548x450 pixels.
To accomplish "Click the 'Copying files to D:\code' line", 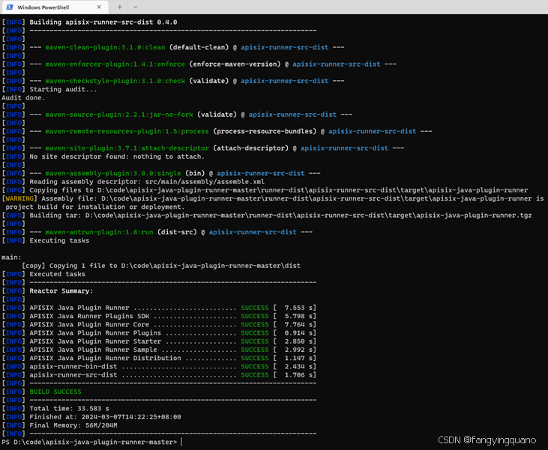I will click(279, 190).
